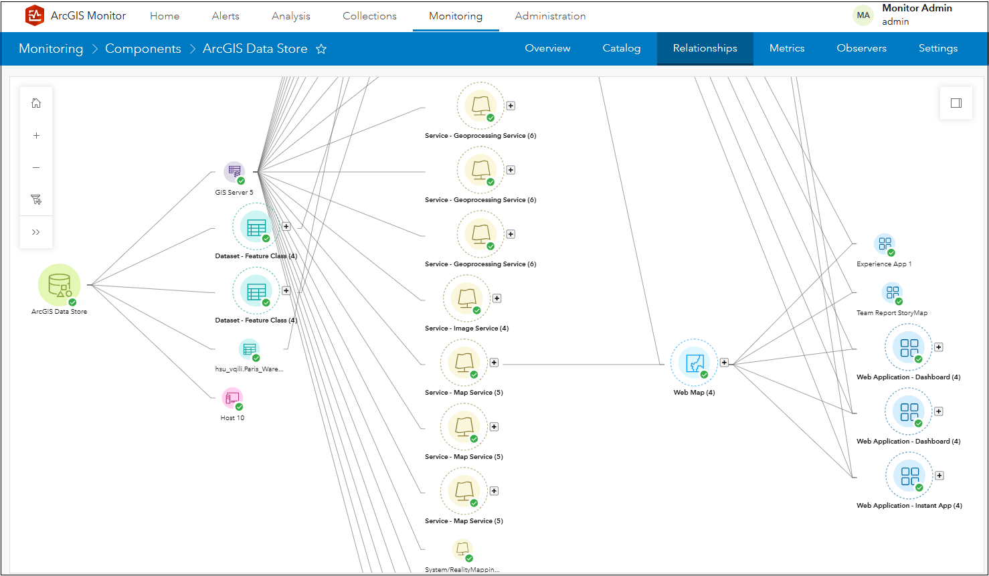The width and height of the screenshot is (989, 576).
Task: Click the Team Report StoryMap label
Action: pyautogui.click(x=892, y=313)
